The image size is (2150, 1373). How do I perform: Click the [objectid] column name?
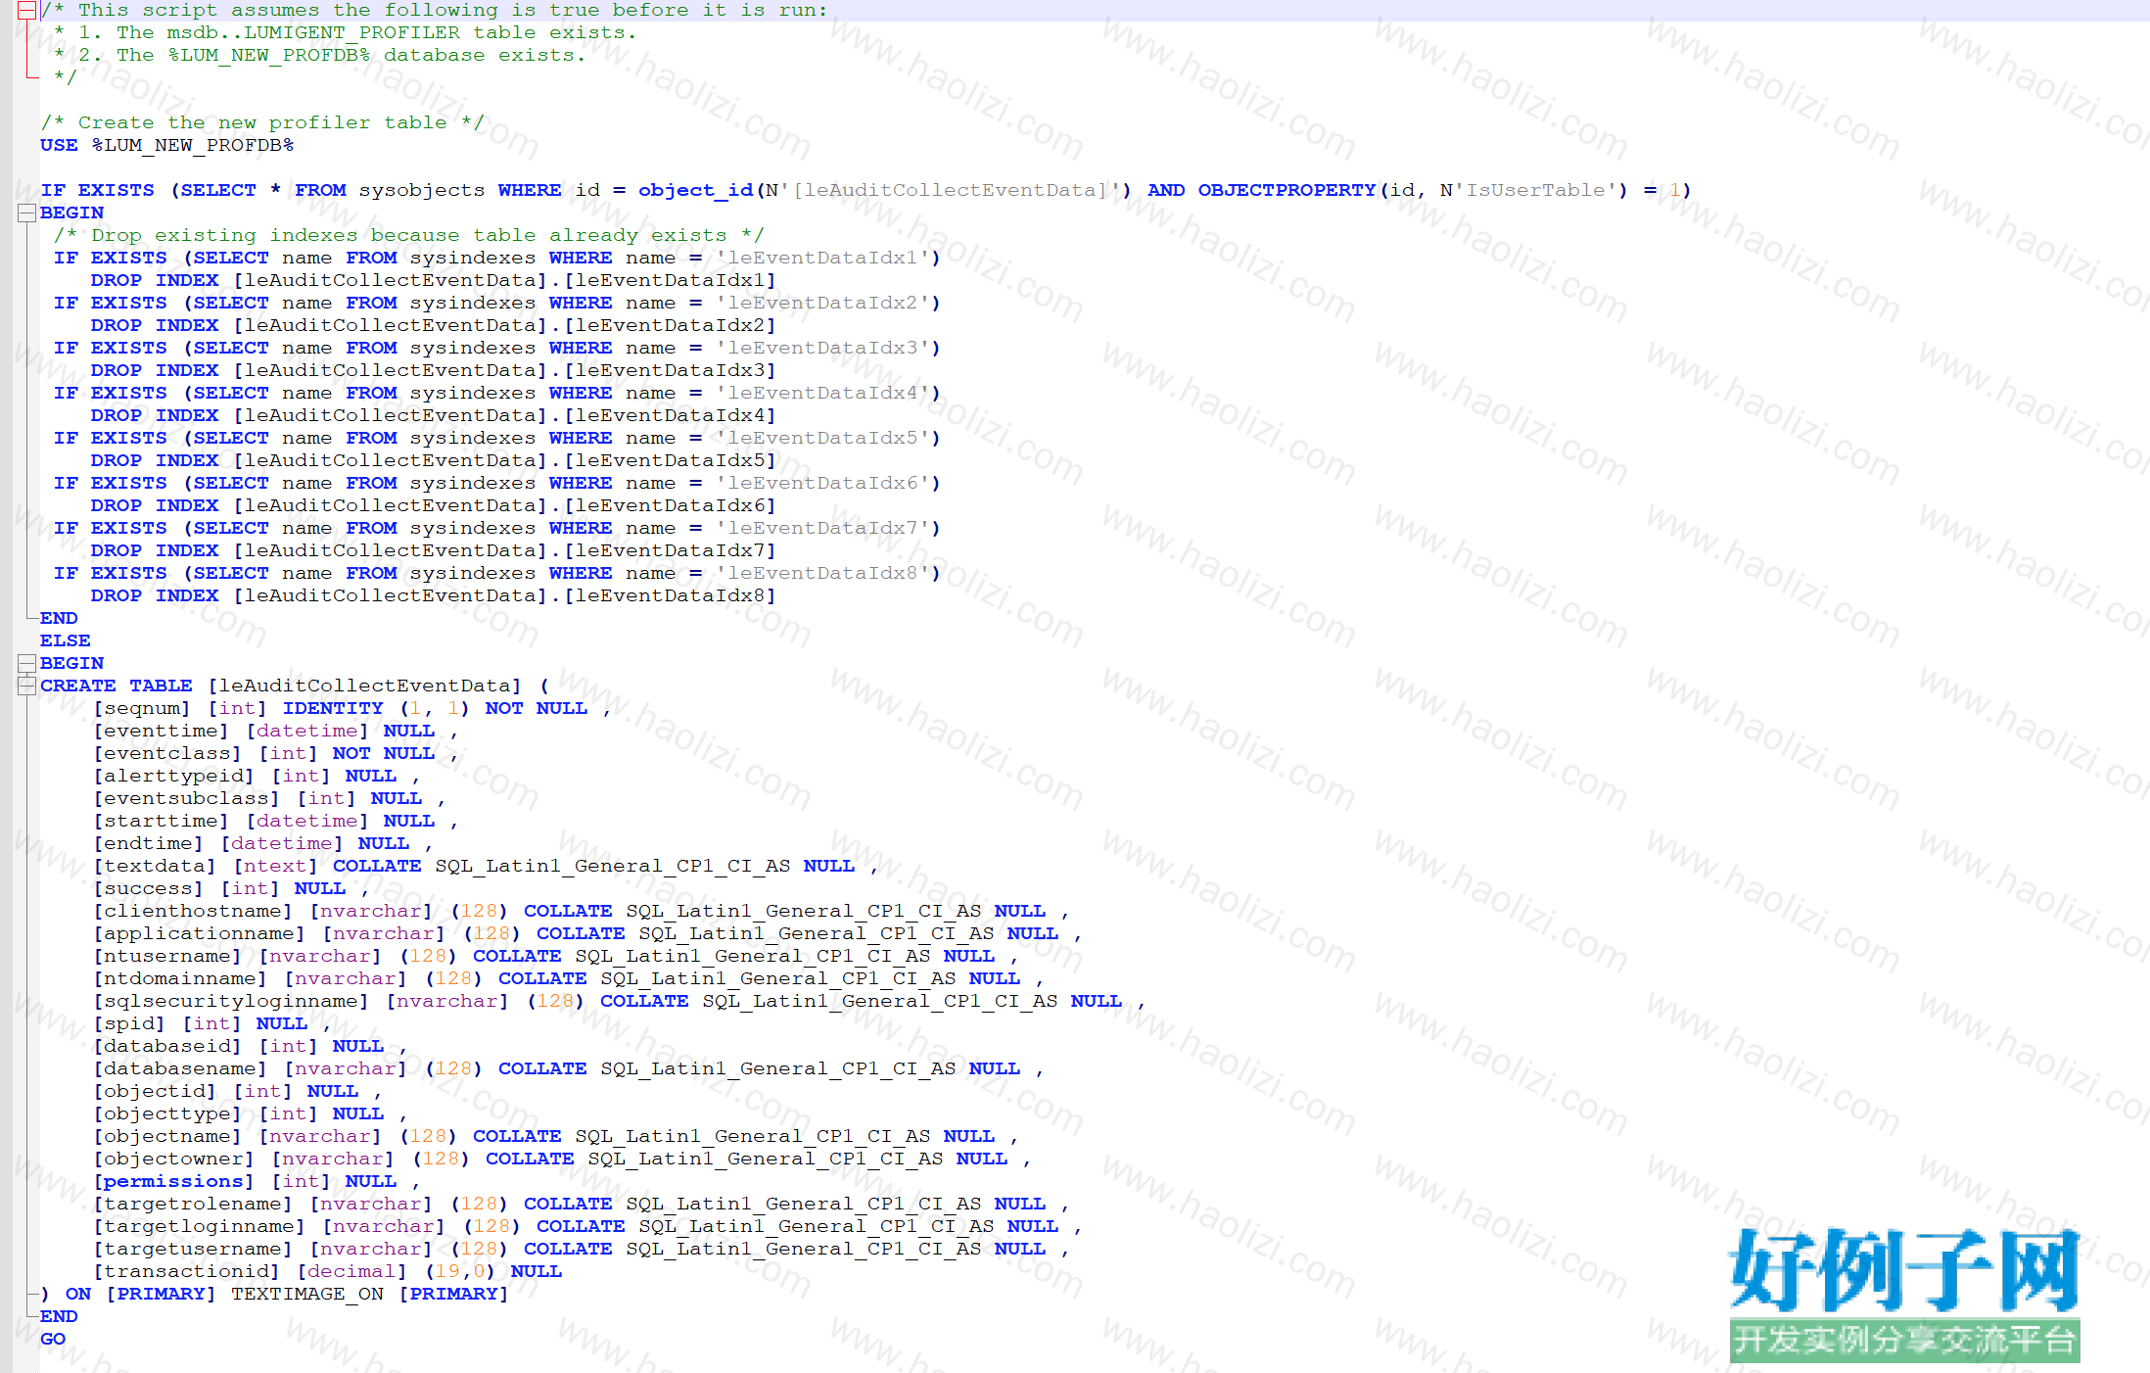pyautogui.click(x=155, y=1091)
